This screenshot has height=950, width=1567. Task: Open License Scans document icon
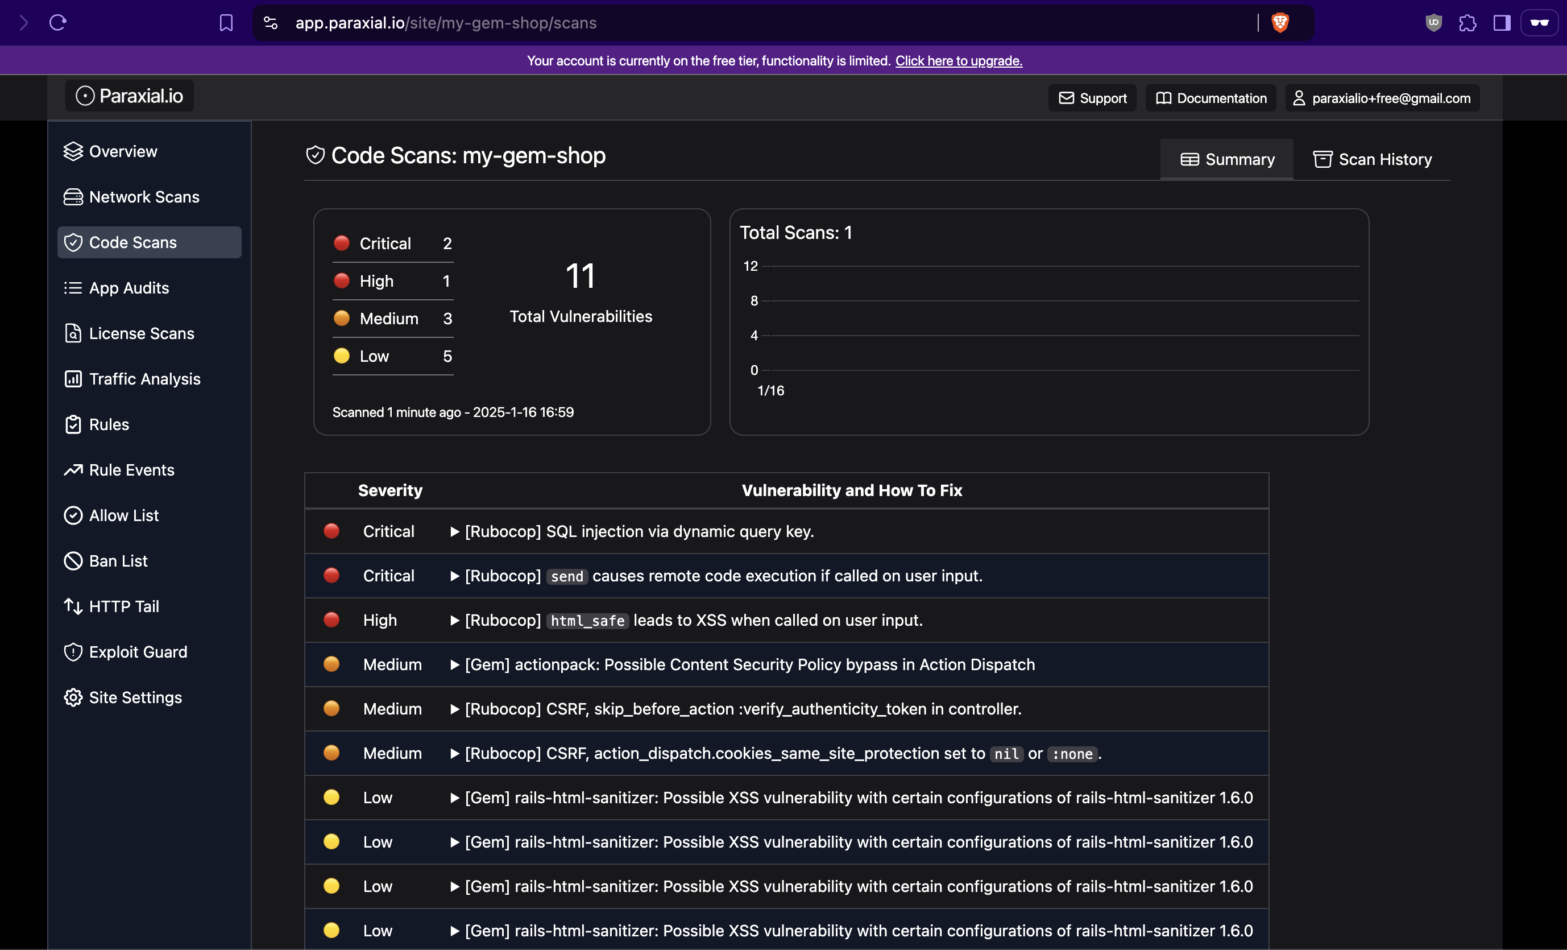tap(73, 333)
